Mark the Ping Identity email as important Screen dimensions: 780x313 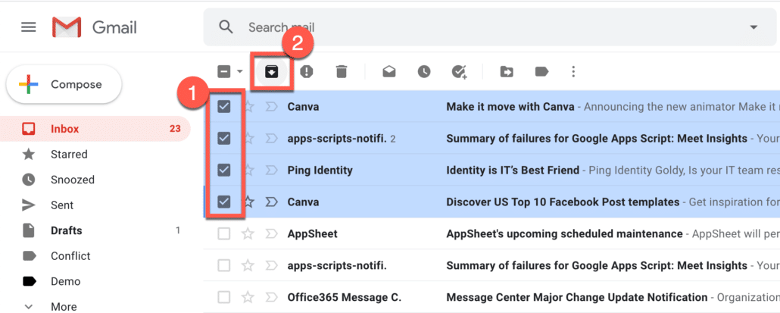[271, 171]
